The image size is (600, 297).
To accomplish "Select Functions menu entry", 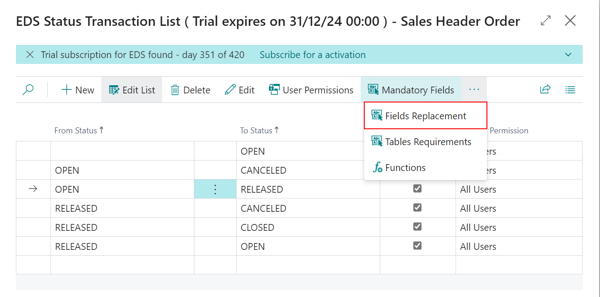I will click(426, 167).
